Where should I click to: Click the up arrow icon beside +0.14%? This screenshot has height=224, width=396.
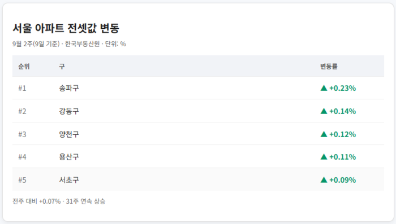[x=324, y=111]
